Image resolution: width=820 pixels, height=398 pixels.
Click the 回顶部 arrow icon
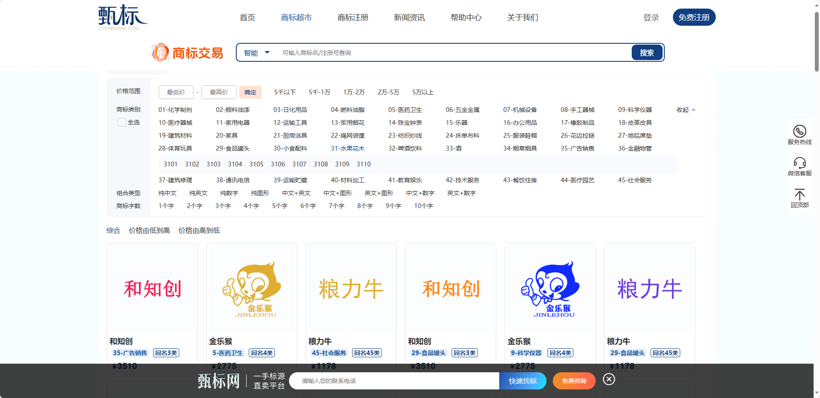(799, 194)
